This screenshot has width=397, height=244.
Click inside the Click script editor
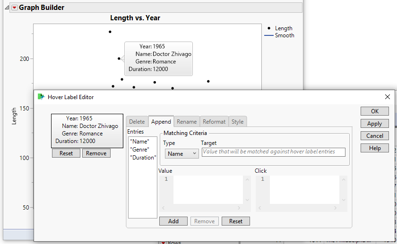tap(304, 190)
